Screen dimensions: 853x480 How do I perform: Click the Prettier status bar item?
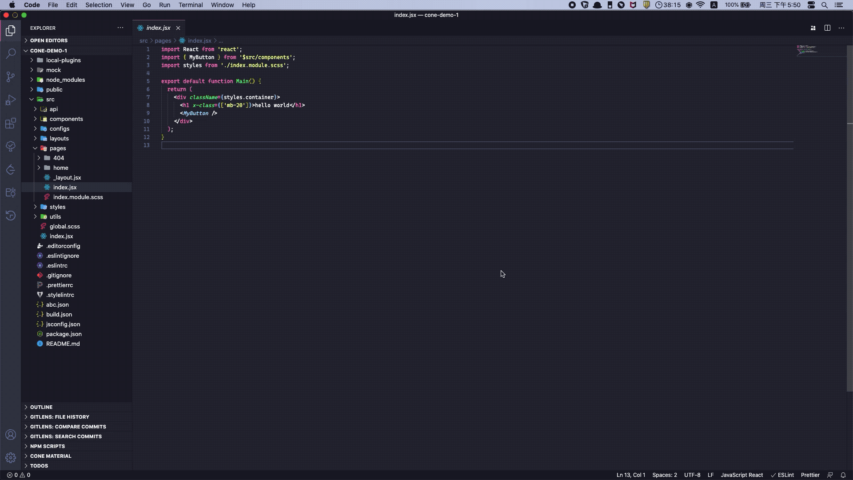810,475
